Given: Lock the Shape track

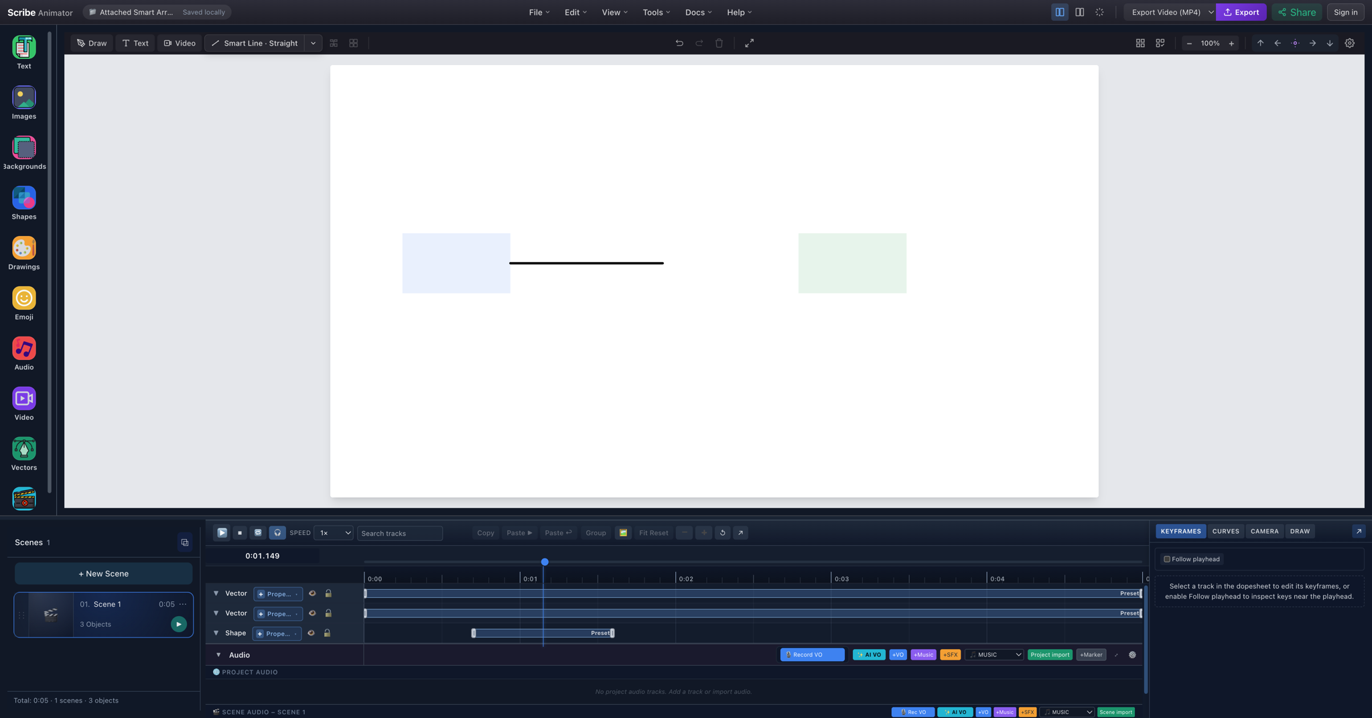Looking at the screenshot, I should point(327,633).
